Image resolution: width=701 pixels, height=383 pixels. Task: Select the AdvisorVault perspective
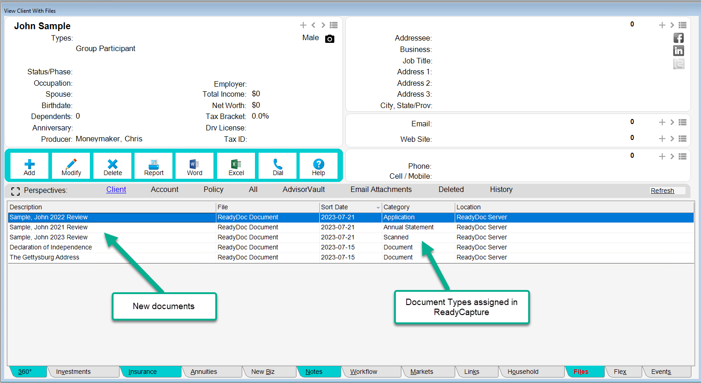(304, 190)
